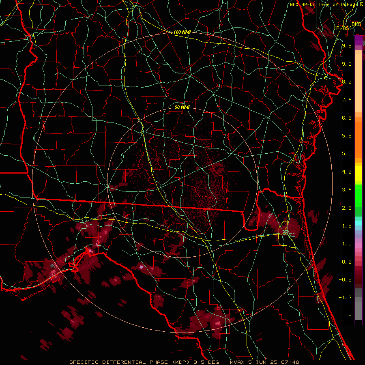
Task: Click the [PHAS] label above the legend
Action: pyautogui.click(x=343, y=28)
